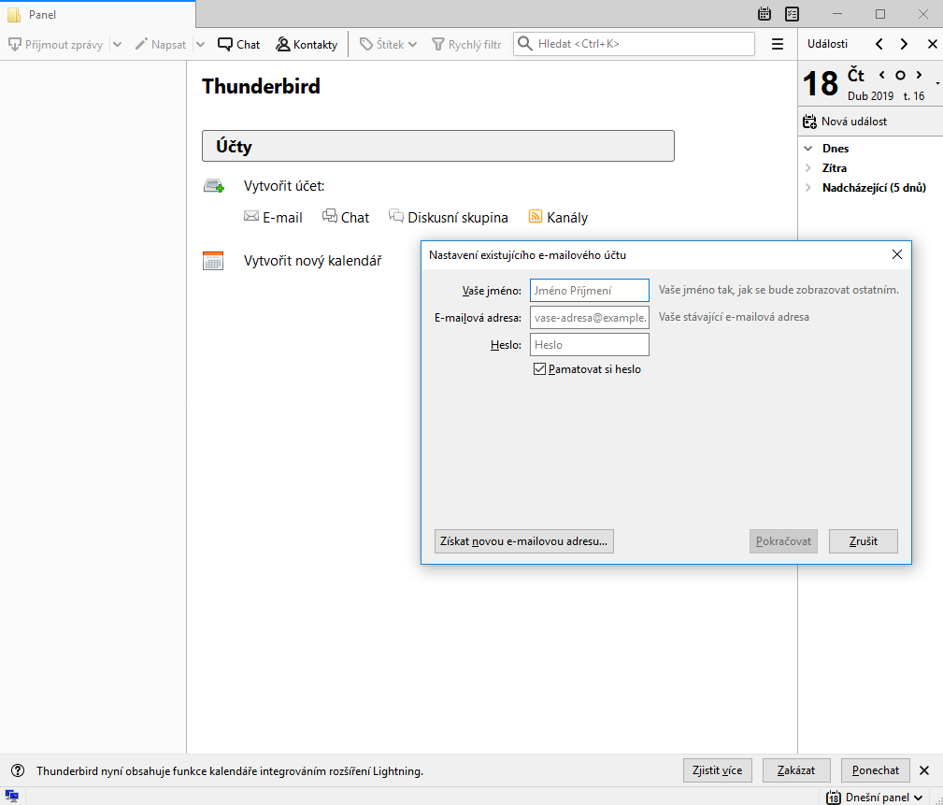Image resolution: width=943 pixels, height=805 pixels.
Task: Select the Panel tab
Action: click(97, 14)
